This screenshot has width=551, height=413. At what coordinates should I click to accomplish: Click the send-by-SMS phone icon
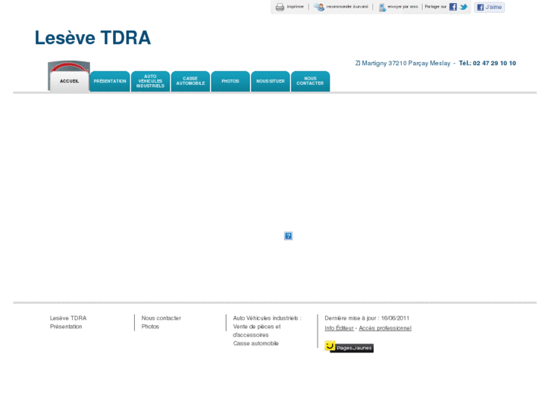pos(382,7)
